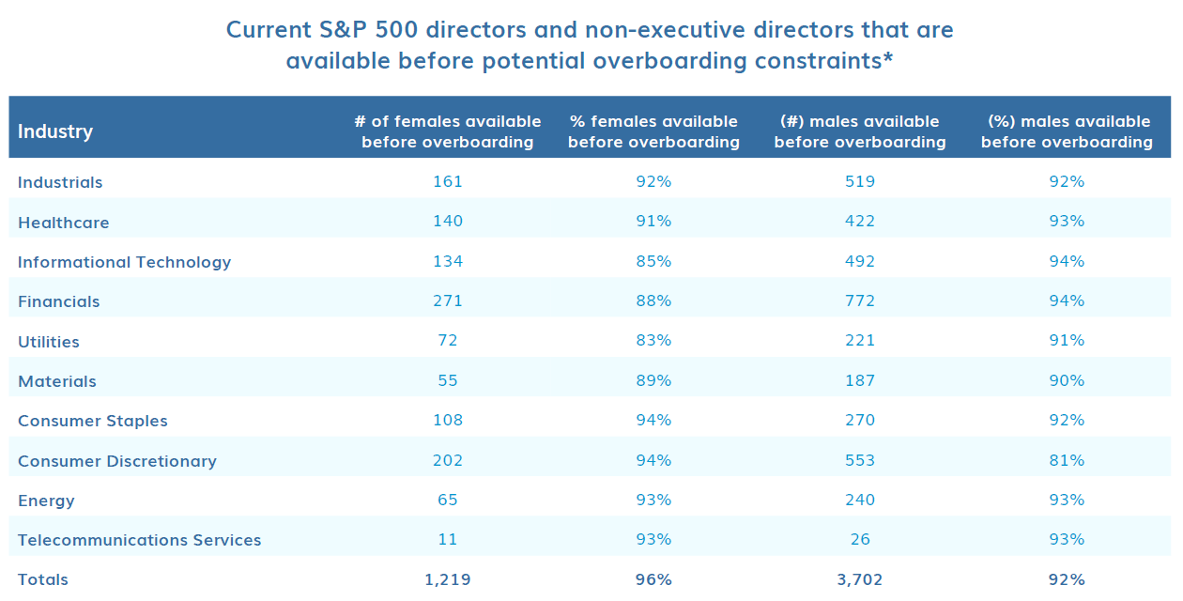Click the chart title text
This screenshot has height=601, width=1183.
click(x=590, y=45)
